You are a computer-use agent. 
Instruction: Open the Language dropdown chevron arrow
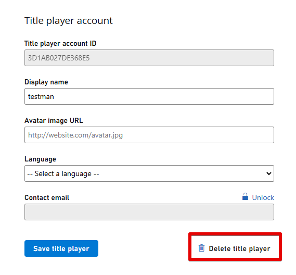click(x=268, y=173)
